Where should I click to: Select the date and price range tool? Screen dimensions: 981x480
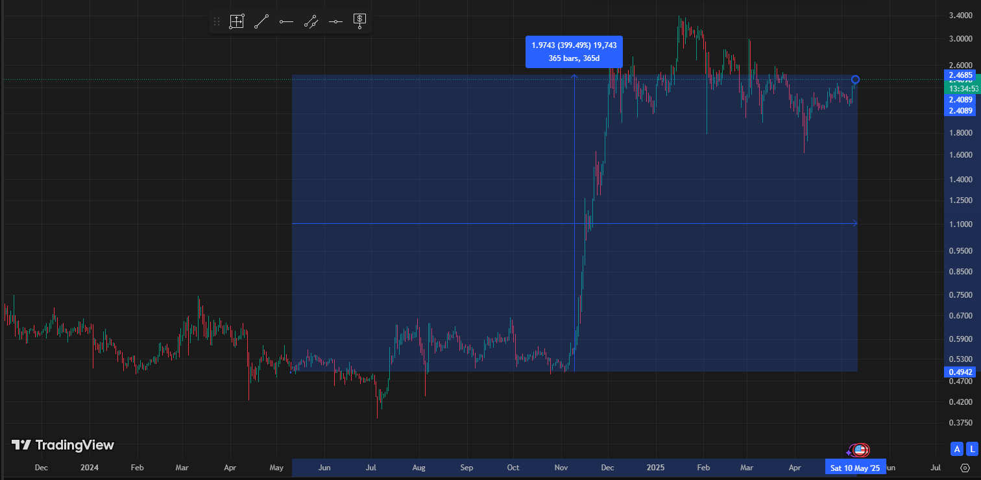pyautogui.click(x=237, y=21)
